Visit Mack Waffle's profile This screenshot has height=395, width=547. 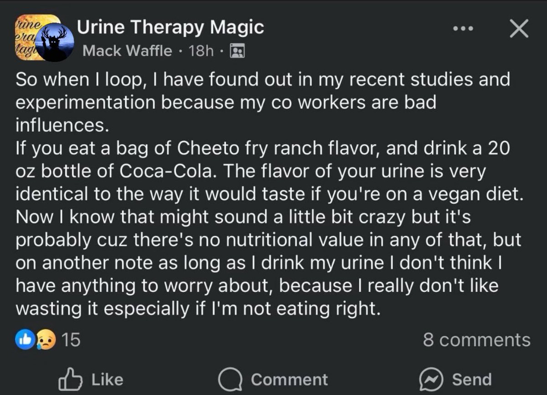tap(128, 50)
